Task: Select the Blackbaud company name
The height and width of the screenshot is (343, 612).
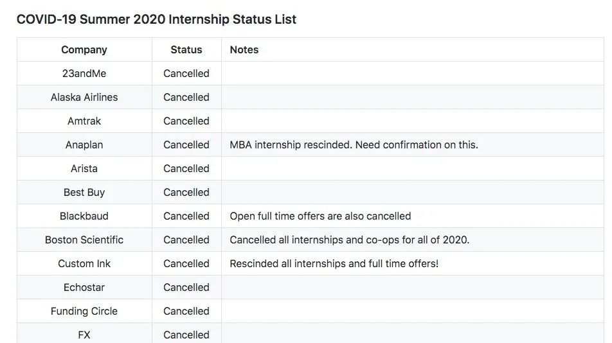Action: tap(84, 216)
